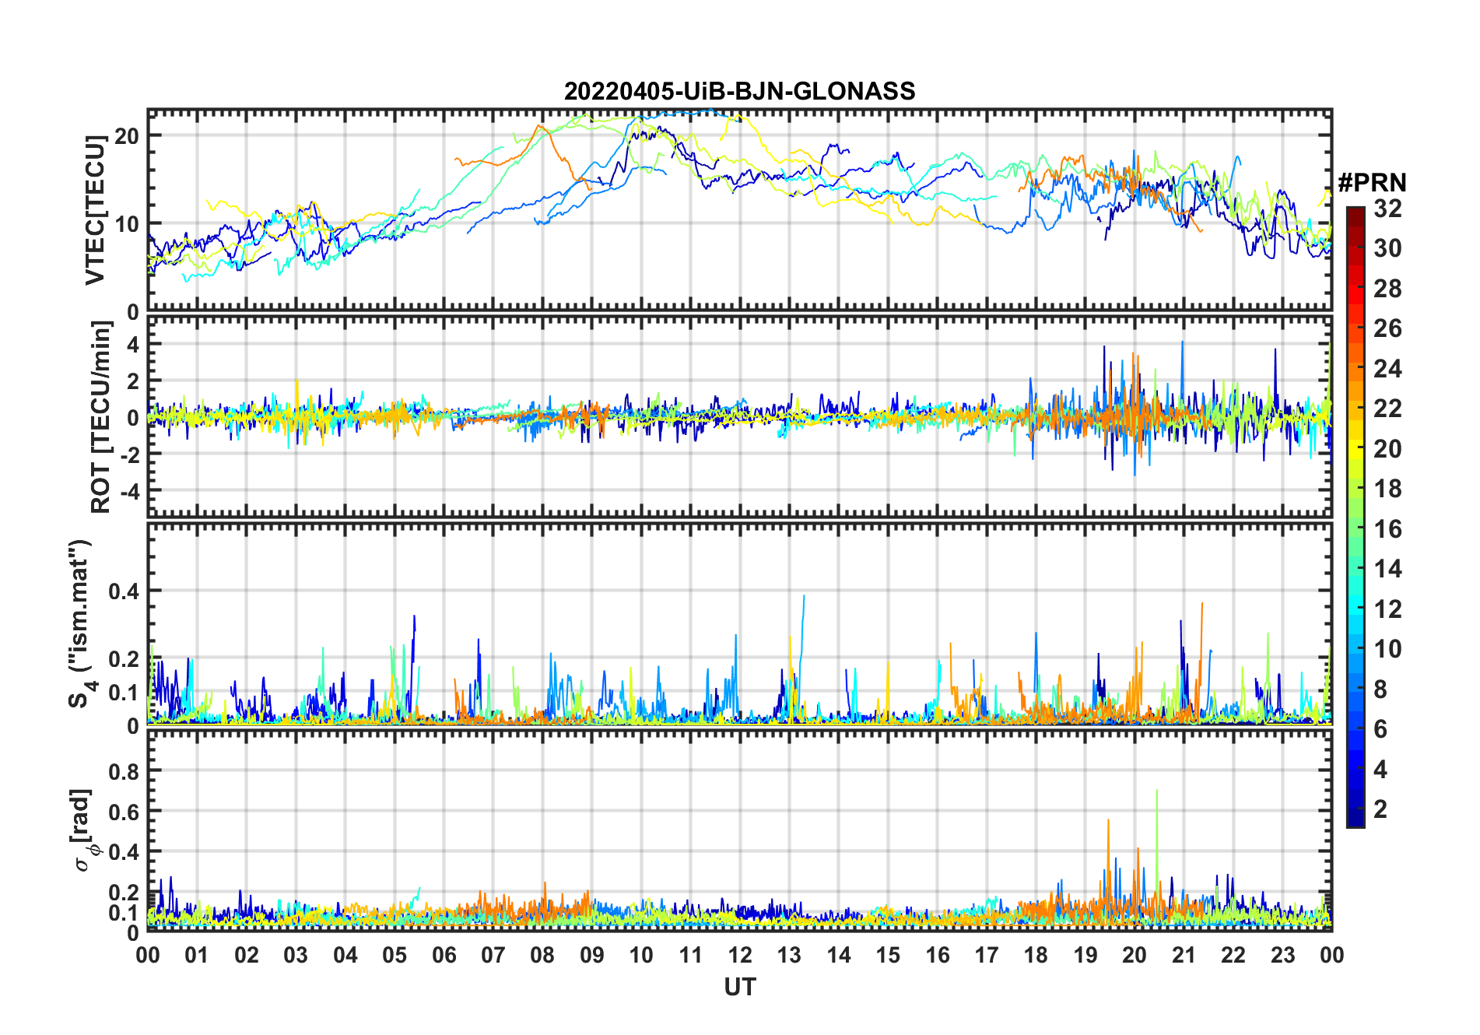Click the VTEC[TECU] axis label
Image resolution: width=1480 pixels, height=1035 pixels.
pos(96,210)
